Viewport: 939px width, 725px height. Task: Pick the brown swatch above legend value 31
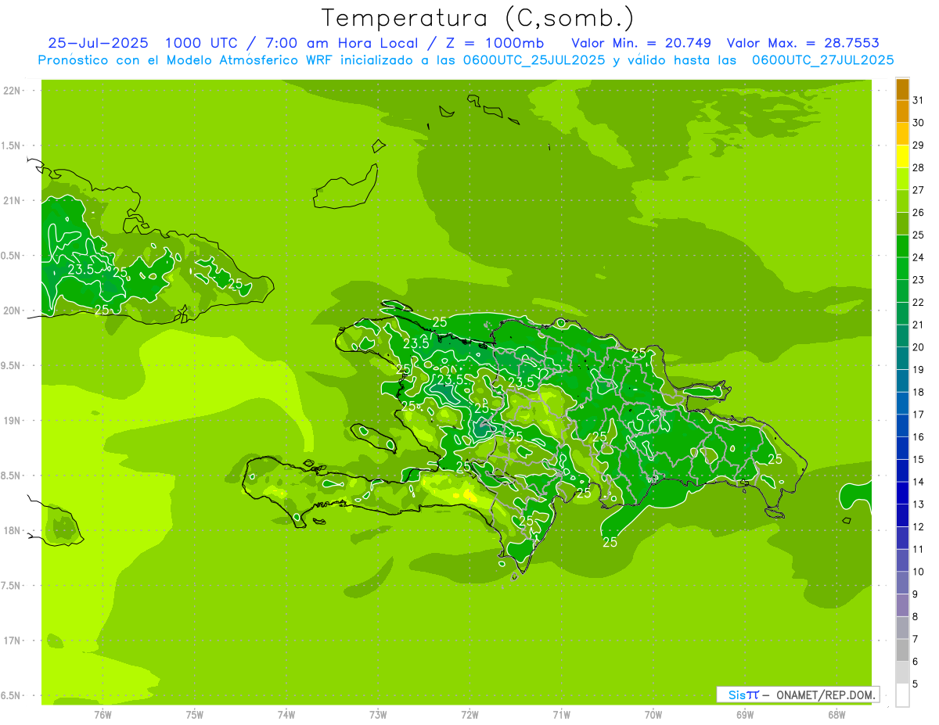click(902, 89)
